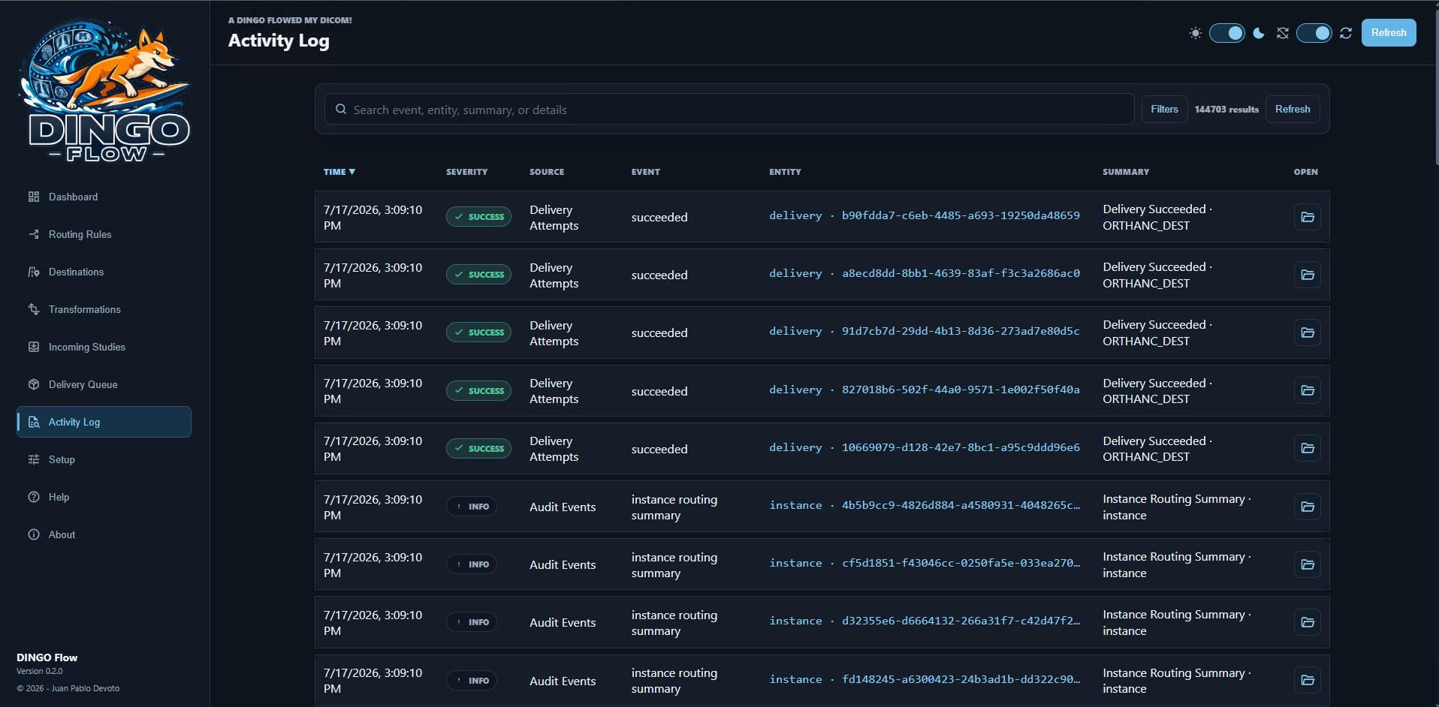Viewport: 1439px width, 707px height.
Task: Open delivery 91d7cb7d log entry folder icon
Action: tap(1308, 332)
